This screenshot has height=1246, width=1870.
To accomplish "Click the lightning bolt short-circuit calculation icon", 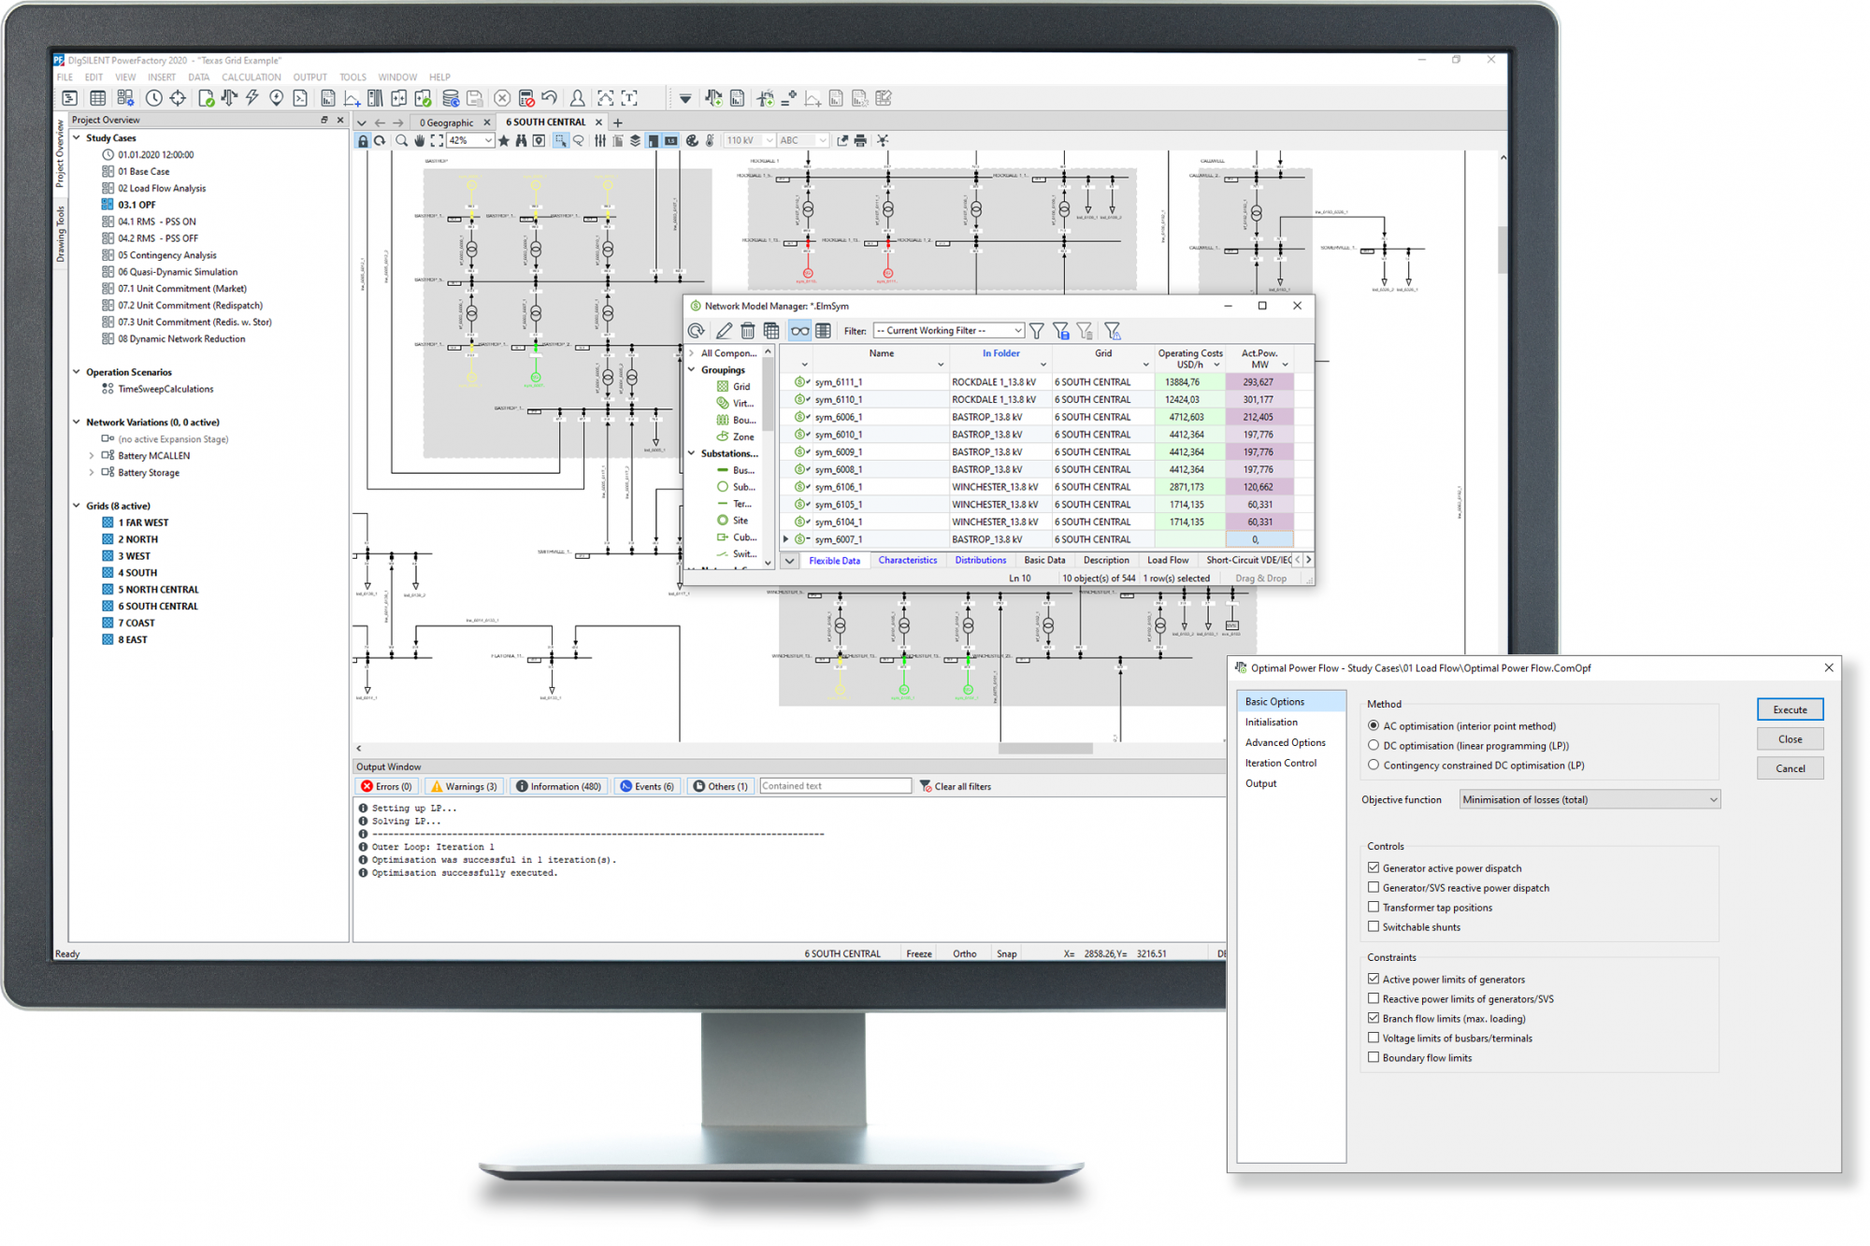I will [252, 98].
